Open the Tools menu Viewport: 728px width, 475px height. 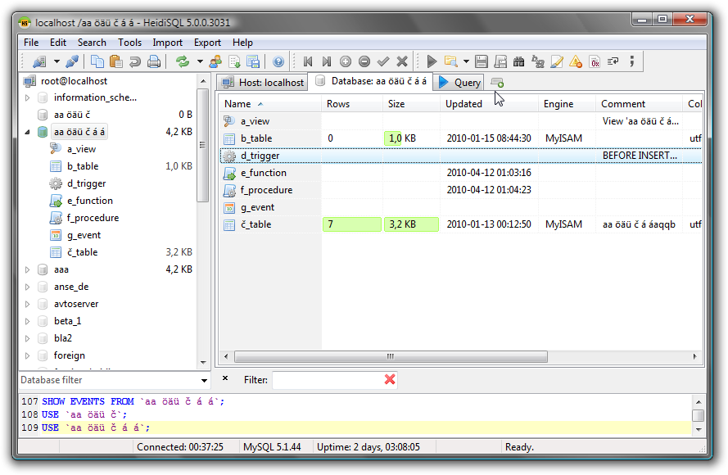click(129, 43)
